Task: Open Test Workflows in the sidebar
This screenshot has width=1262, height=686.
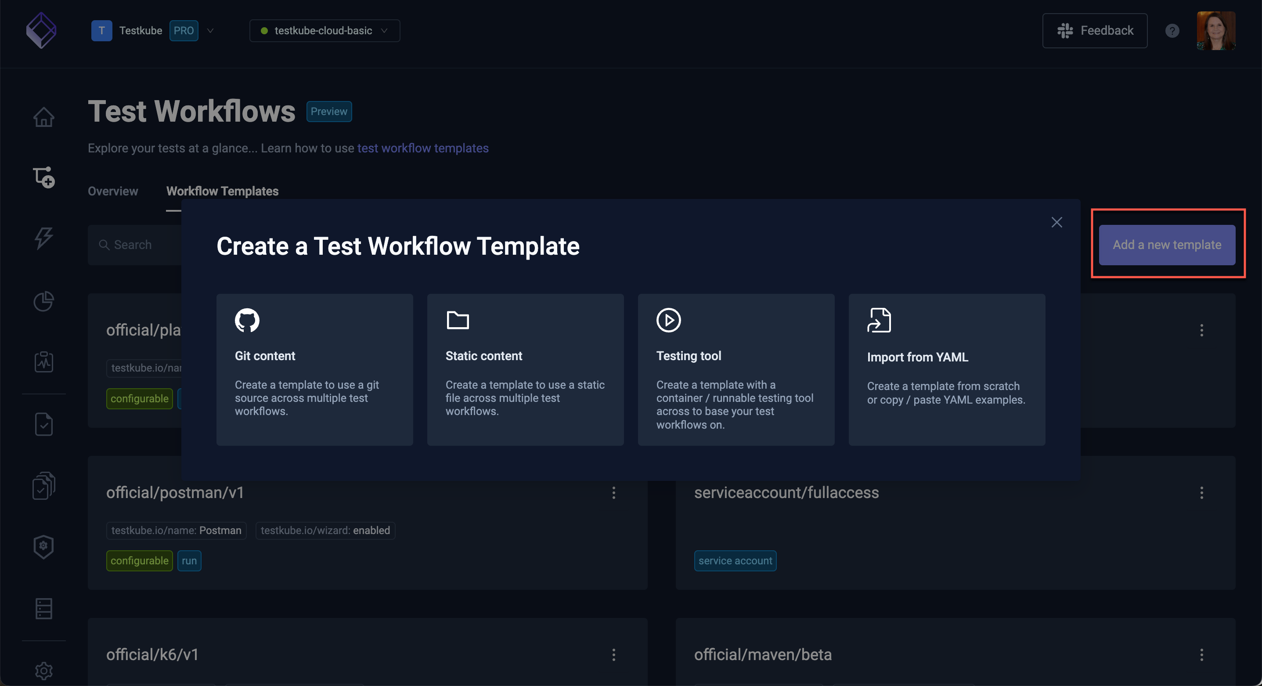Action: point(43,177)
